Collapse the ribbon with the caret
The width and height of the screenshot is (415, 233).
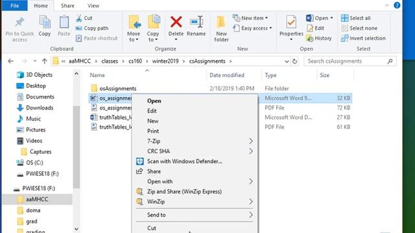386,5
